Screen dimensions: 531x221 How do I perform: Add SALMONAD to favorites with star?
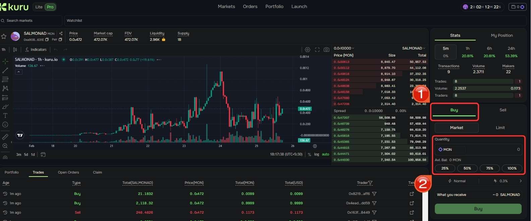[x=4, y=36]
